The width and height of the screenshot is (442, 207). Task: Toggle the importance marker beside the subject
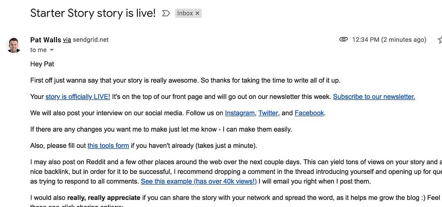tap(166, 13)
